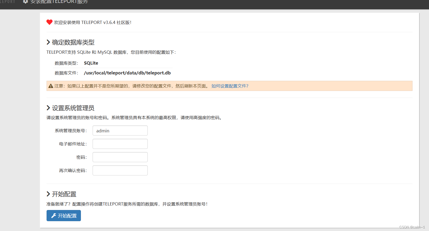Click the warning triangle icon in notice
The width and height of the screenshot is (429, 231).
tap(51, 86)
